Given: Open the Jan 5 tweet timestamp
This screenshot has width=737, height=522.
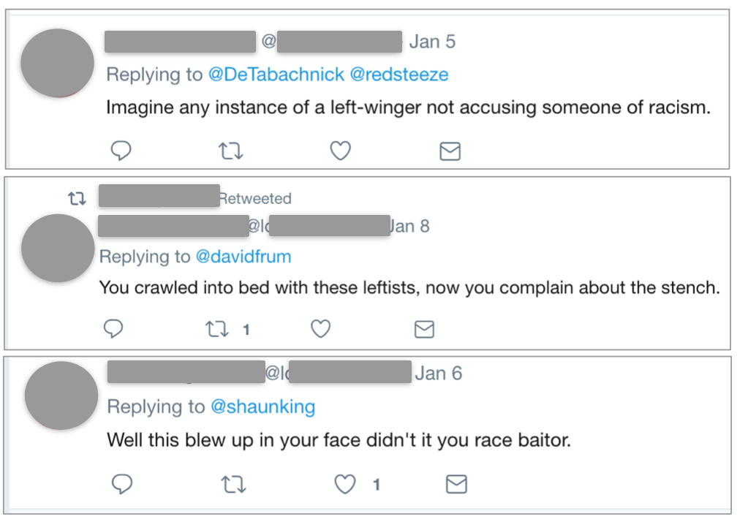Looking at the screenshot, I should click(x=432, y=42).
